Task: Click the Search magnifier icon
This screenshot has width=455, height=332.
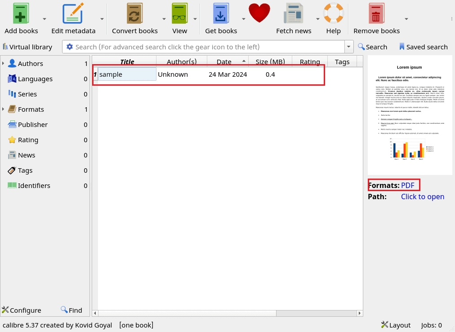Action: click(361, 46)
